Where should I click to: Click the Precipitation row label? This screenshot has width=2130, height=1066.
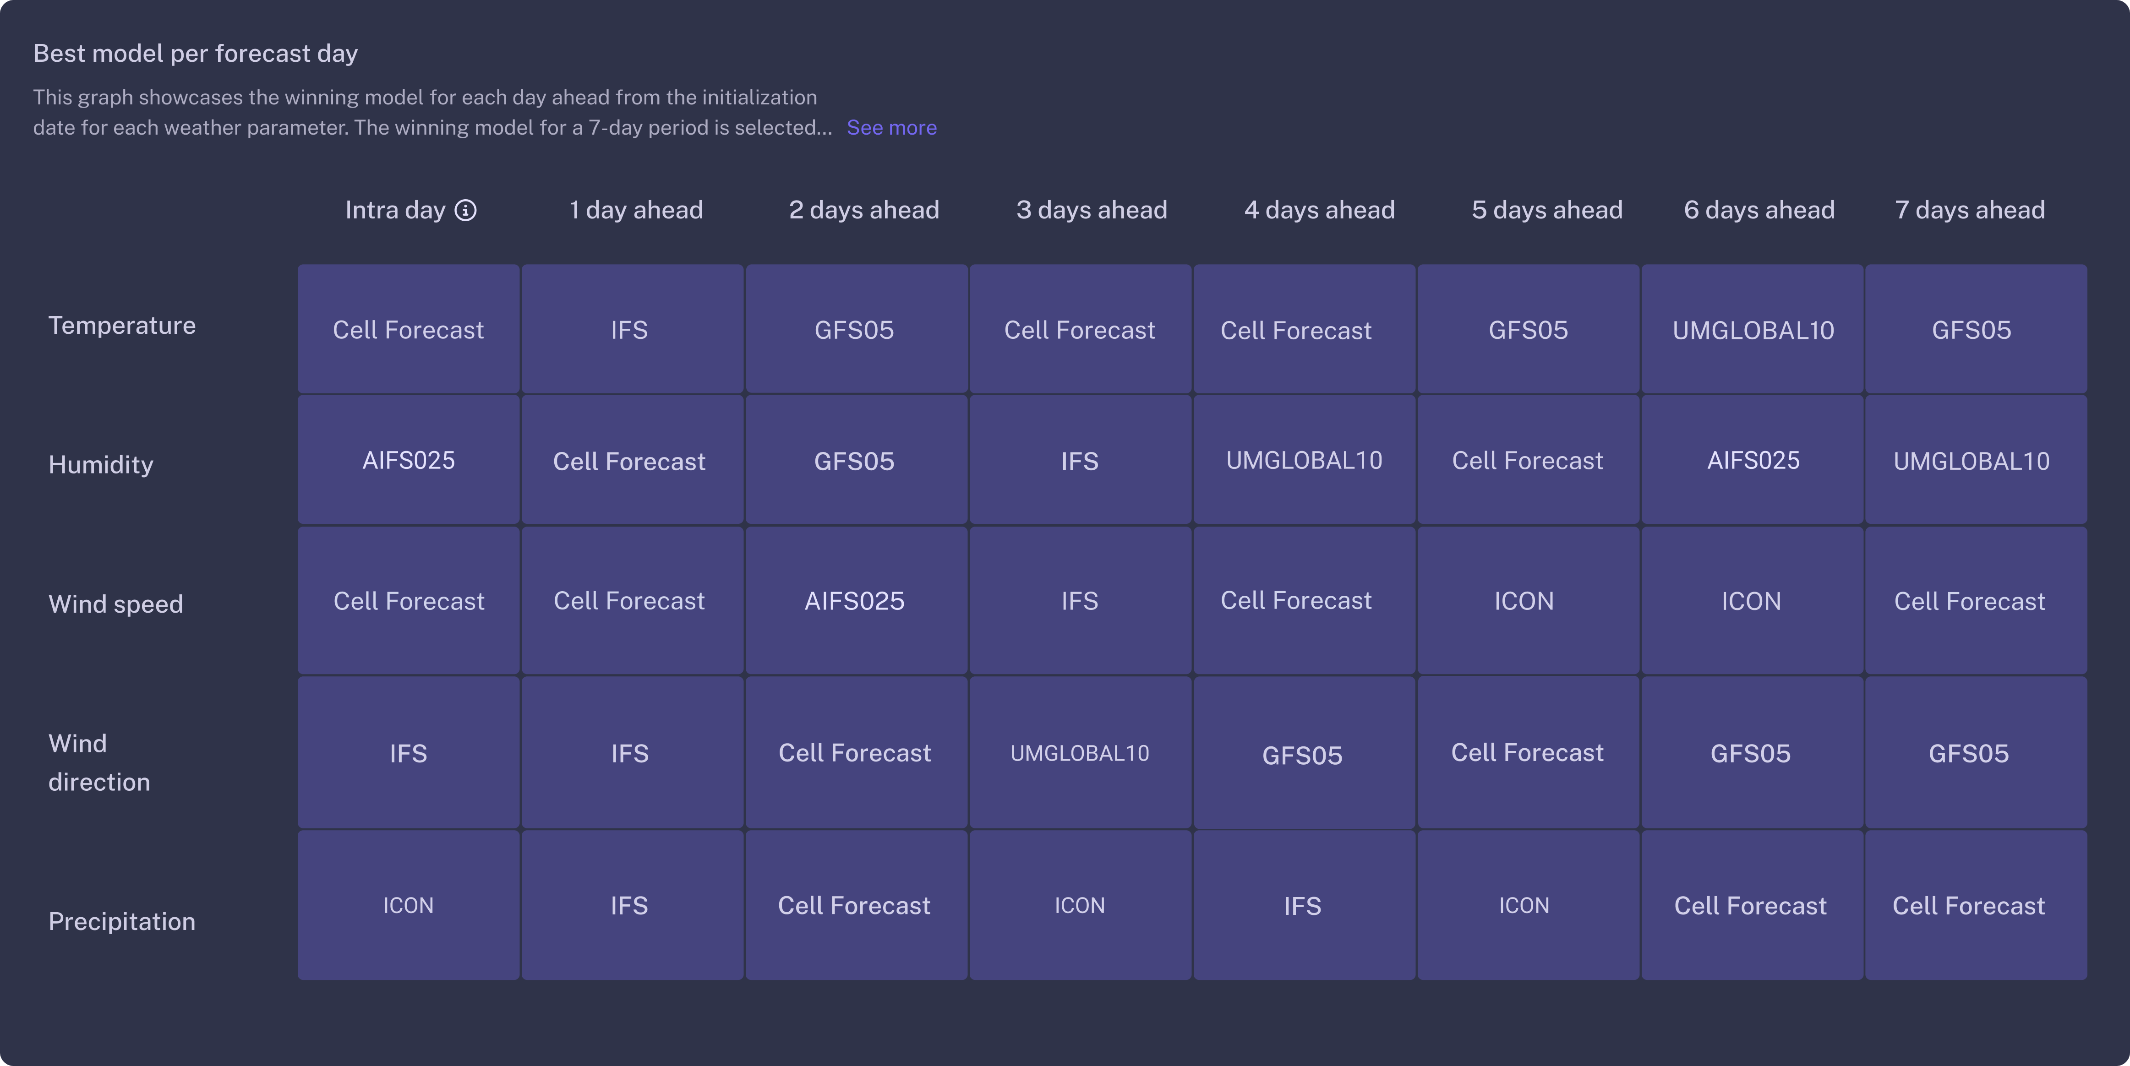click(121, 921)
